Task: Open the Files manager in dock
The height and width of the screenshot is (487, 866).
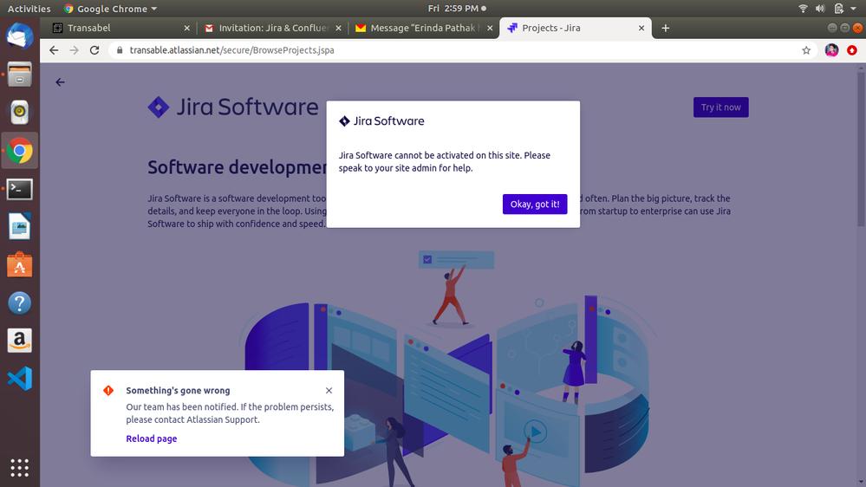Action: (x=19, y=74)
